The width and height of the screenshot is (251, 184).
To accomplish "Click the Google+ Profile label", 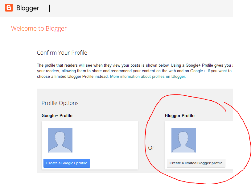I will pos(57,116).
